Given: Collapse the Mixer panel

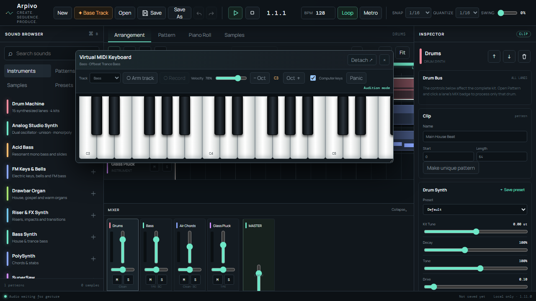Looking at the screenshot, I should pos(399,210).
